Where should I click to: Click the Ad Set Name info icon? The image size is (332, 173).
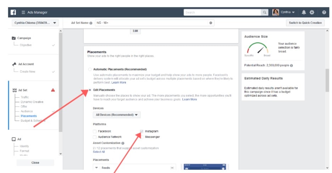[91, 23]
